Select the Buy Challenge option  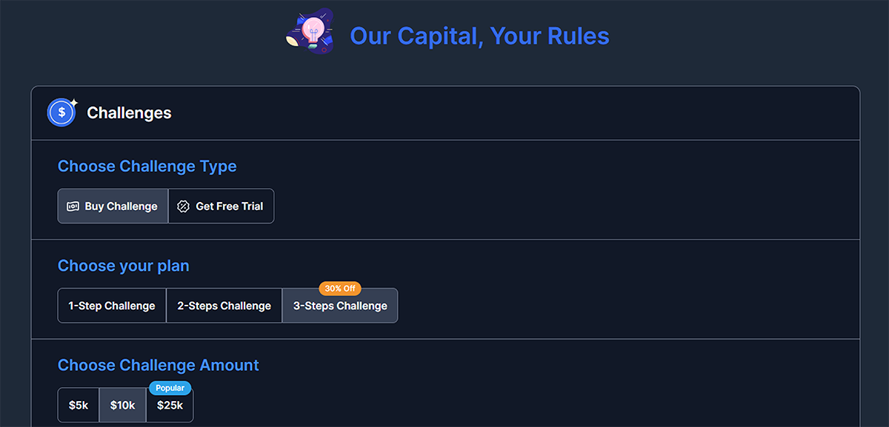click(x=113, y=206)
